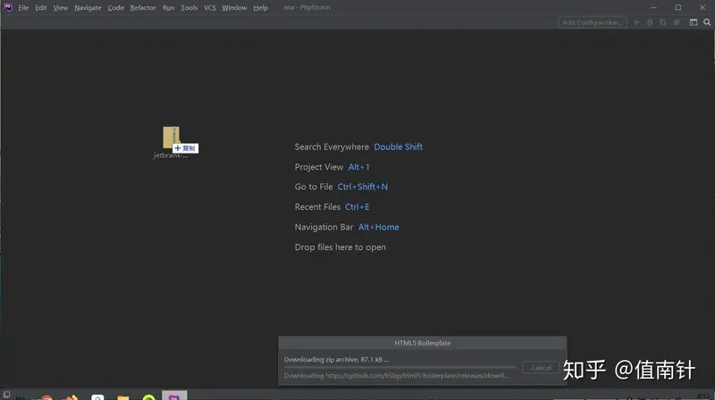Click the Run play icon
715x400 pixels.
[x=636, y=22]
